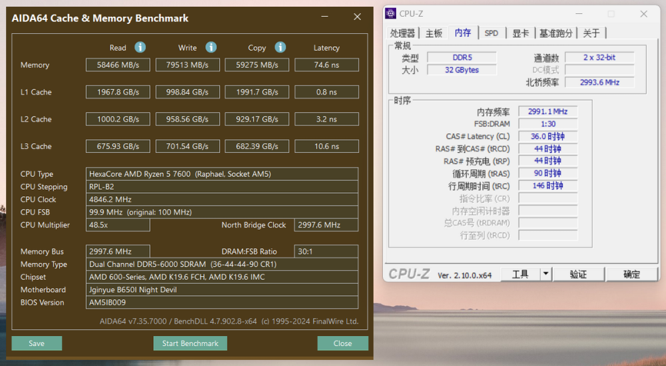Screen dimensions: 666x366
Task: Click the tRAS value 90 时钟
Action: (x=548, y=173)
